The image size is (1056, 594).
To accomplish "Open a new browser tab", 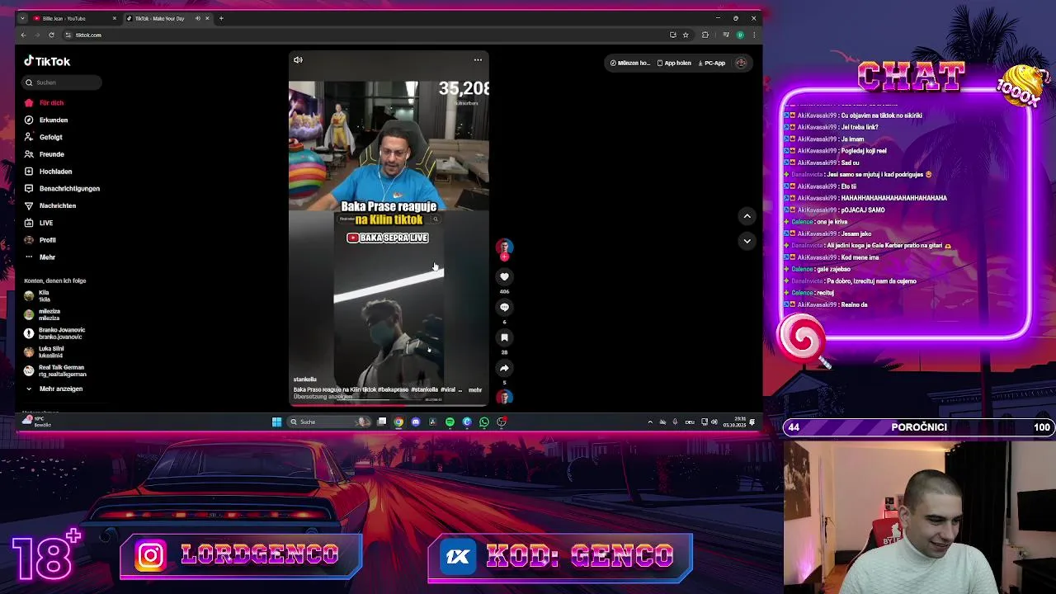I will tap(221, 18).
